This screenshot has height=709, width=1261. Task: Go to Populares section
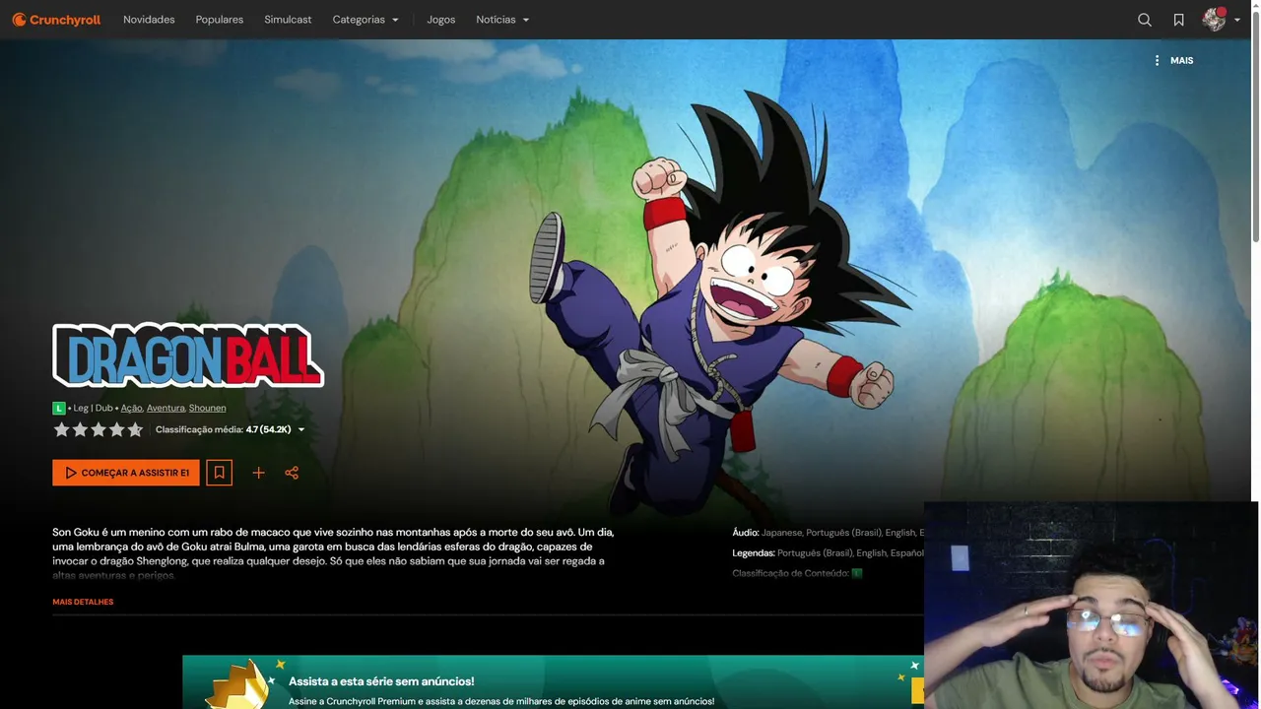(220, 20)
